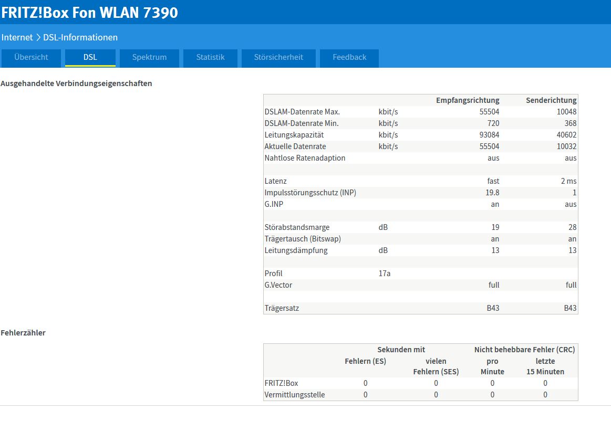The width and height of the screenshot is (611, 431).
Task: Click the profile value 17a
Action: [384, 274]
